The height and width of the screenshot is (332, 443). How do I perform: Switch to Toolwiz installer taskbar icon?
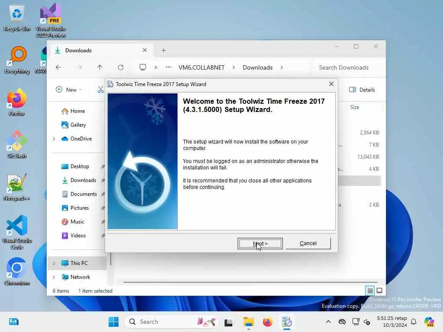[287, 322]
